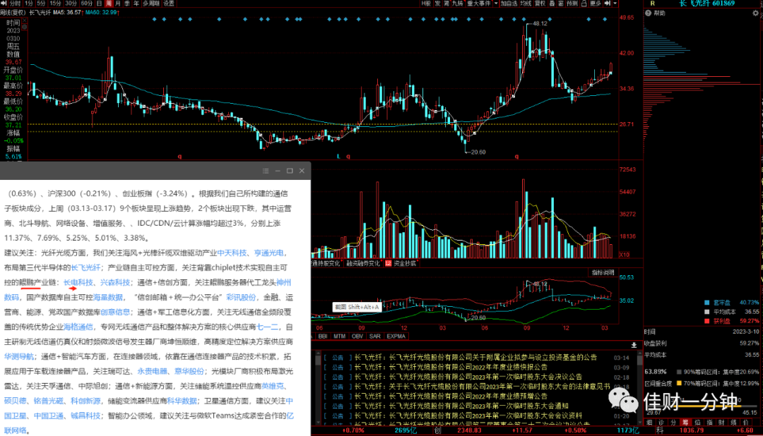Screen dimensions: 763x436
Task: Click the 重大事件 toolbar button
Action: click(x=479, y=3)
